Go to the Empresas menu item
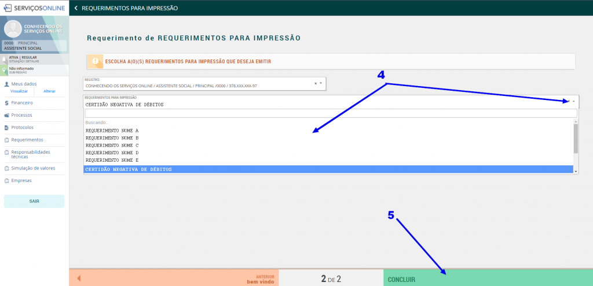 click(21, 180)
